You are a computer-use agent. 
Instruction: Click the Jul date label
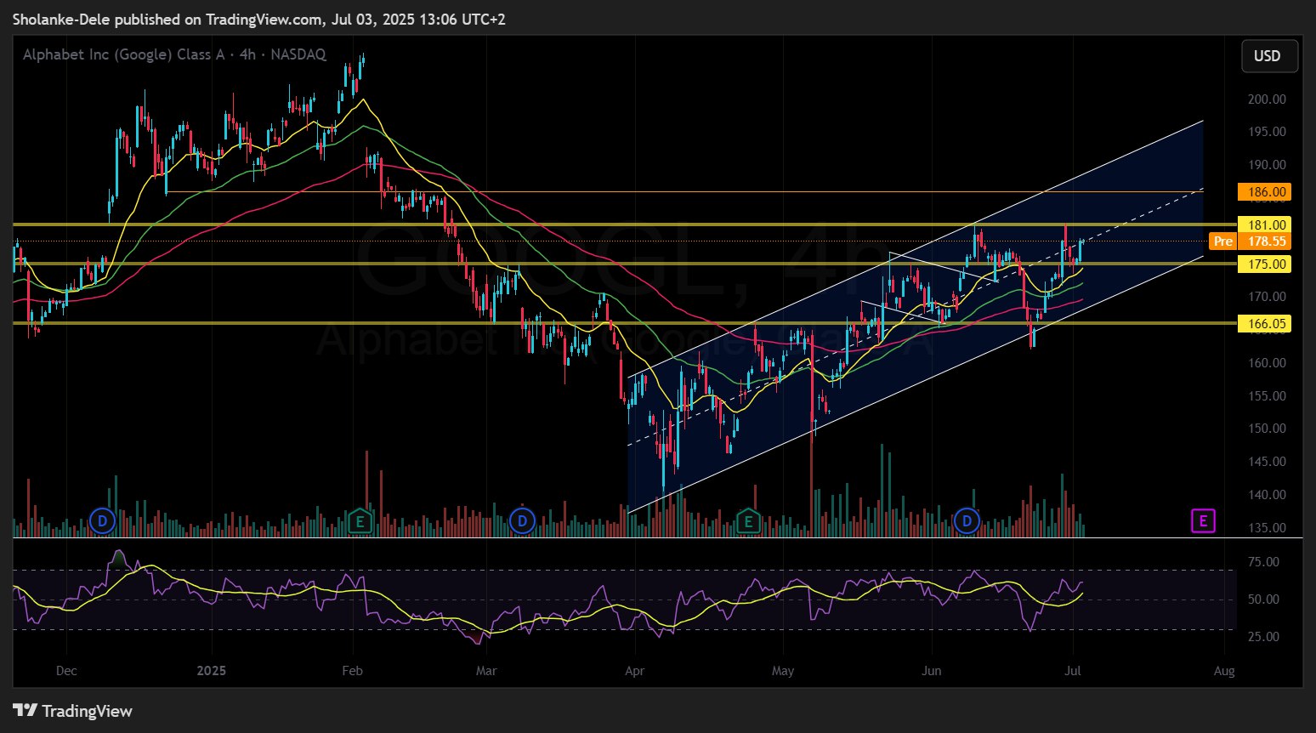click(1073, 671)
